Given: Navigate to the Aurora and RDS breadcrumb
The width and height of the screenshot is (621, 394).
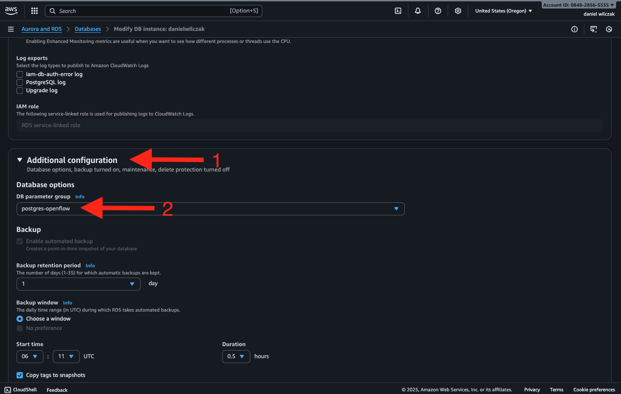Looking at the screenshot, I should [42, 29].
